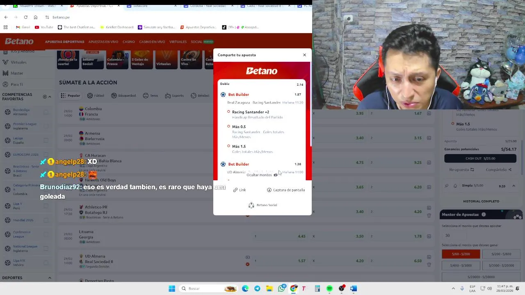Viewport: 525px width, 295px height.
Task: Open WhatsApp from taskbar
Action: (281, 288)
